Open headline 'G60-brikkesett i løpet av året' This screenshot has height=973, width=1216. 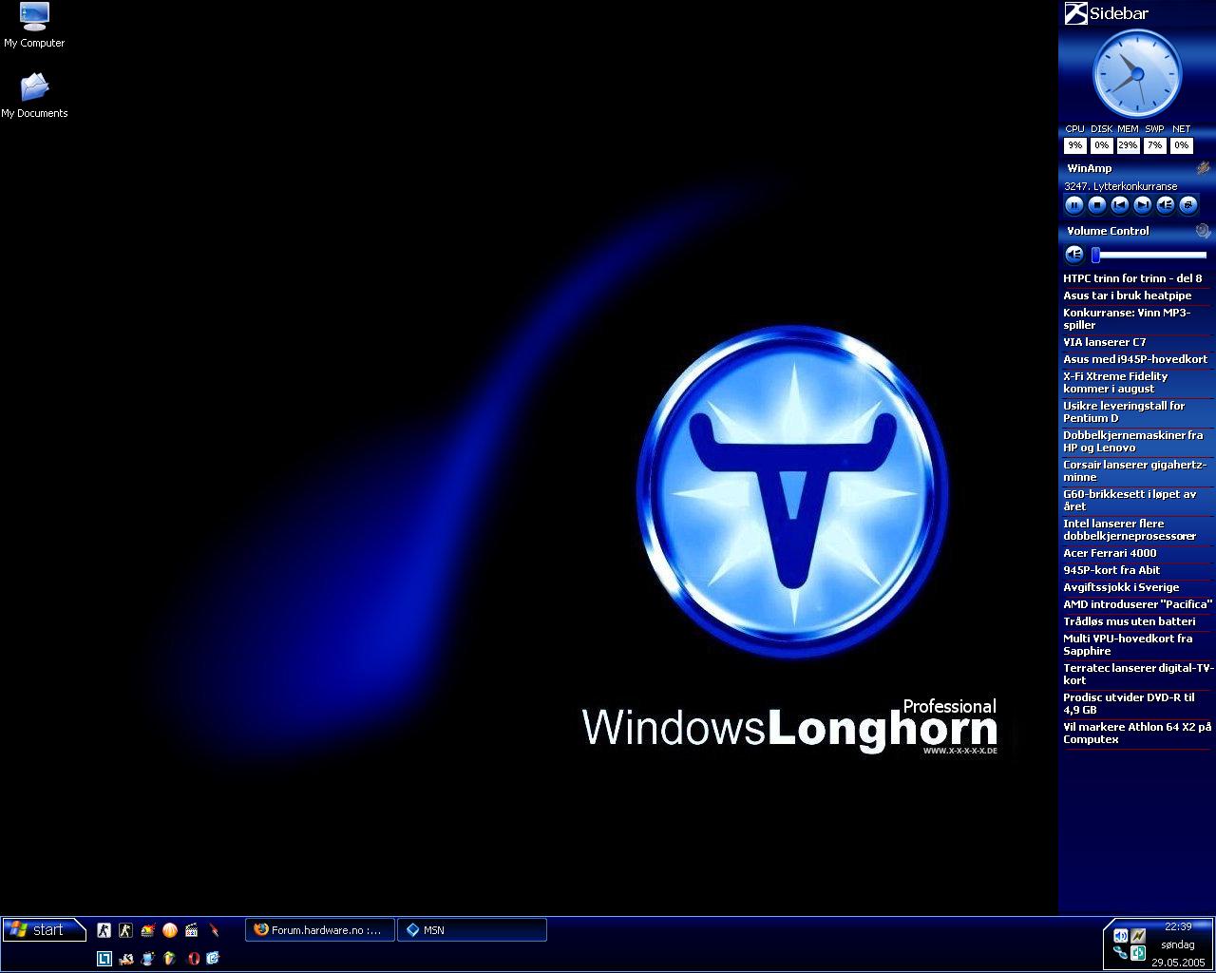(1130, 500)
